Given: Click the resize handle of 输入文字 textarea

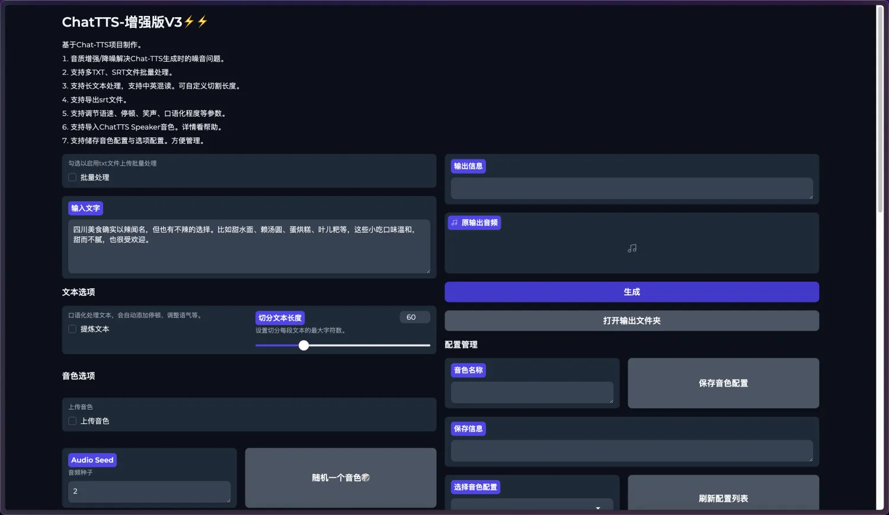Looking at the screenshot, I should point(427,271).
